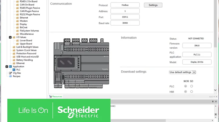
Task: Click Miscellaneous folder icon
Action: point(17,34)
